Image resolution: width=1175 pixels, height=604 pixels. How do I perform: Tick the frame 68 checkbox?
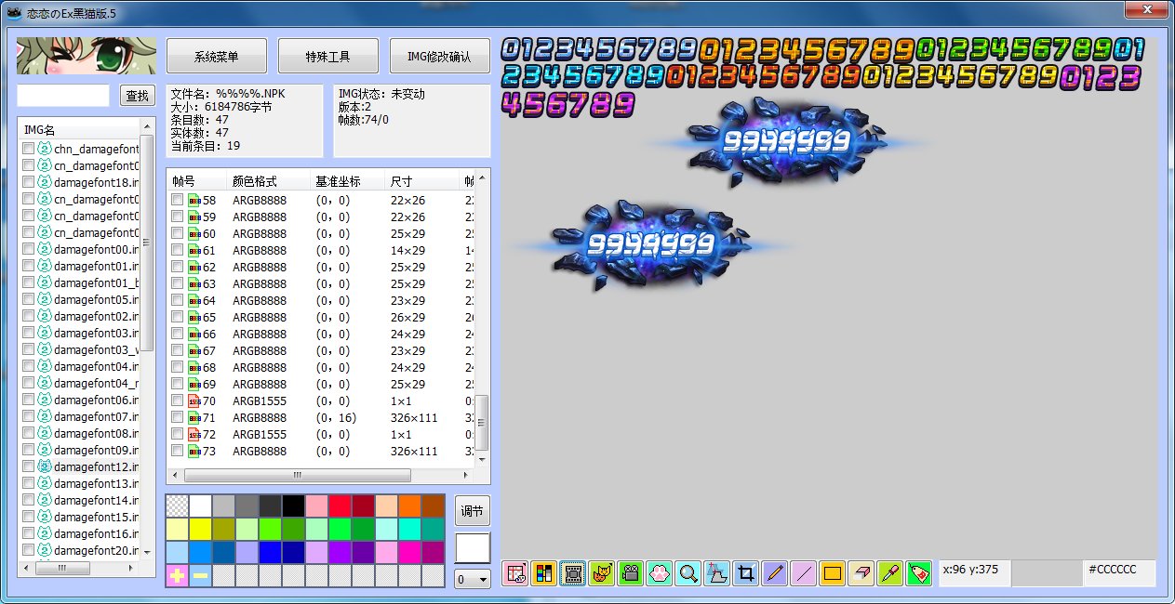coord(177,367)
